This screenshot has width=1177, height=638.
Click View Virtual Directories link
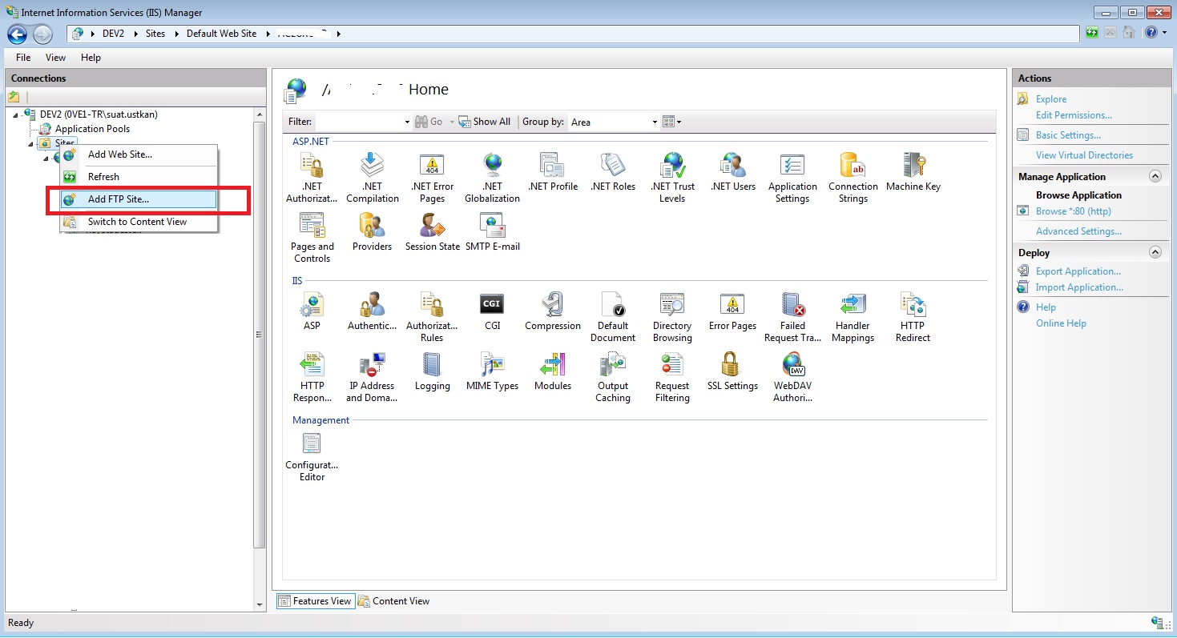[1084, 155]
